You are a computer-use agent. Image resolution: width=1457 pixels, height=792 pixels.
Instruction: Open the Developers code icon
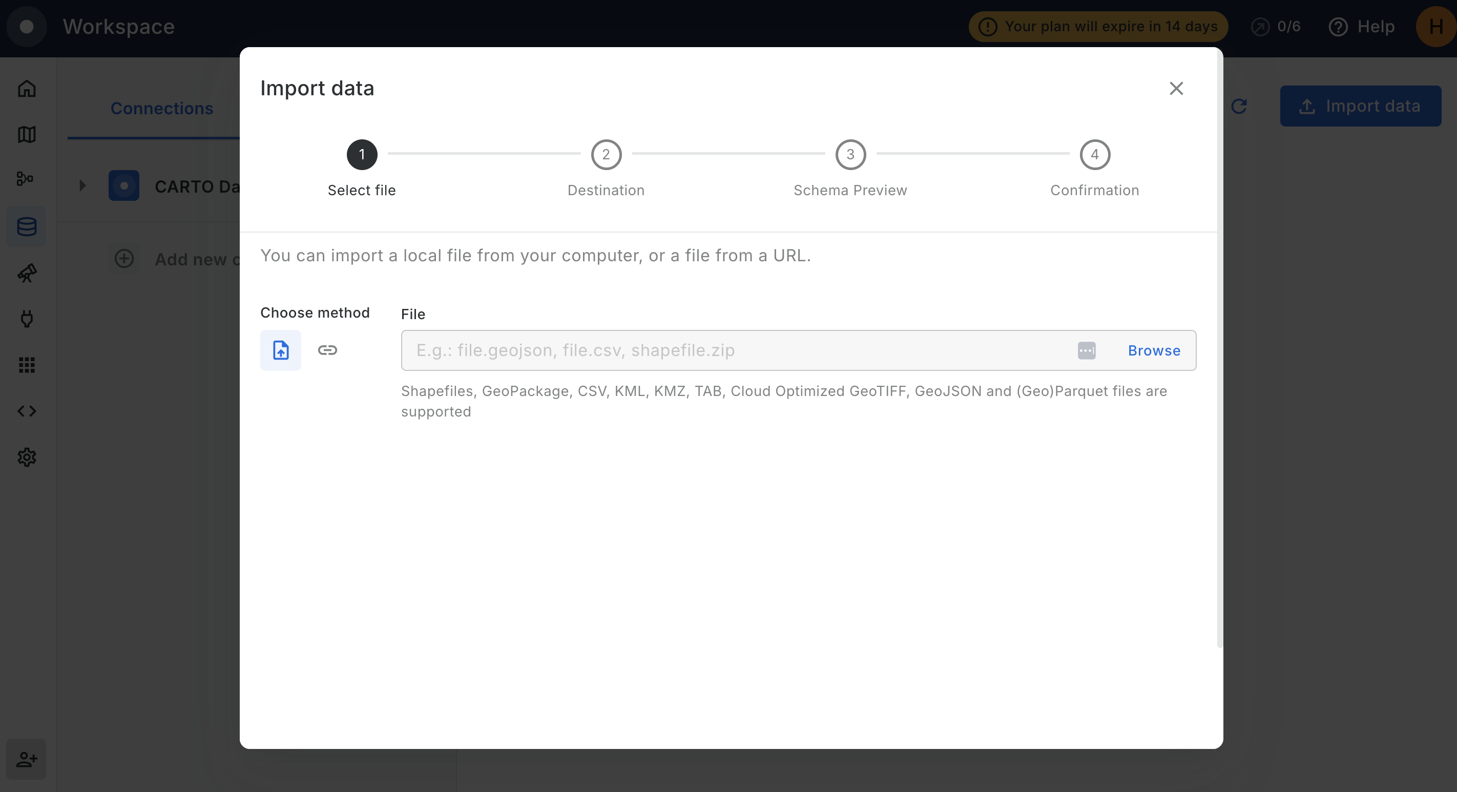27,411
